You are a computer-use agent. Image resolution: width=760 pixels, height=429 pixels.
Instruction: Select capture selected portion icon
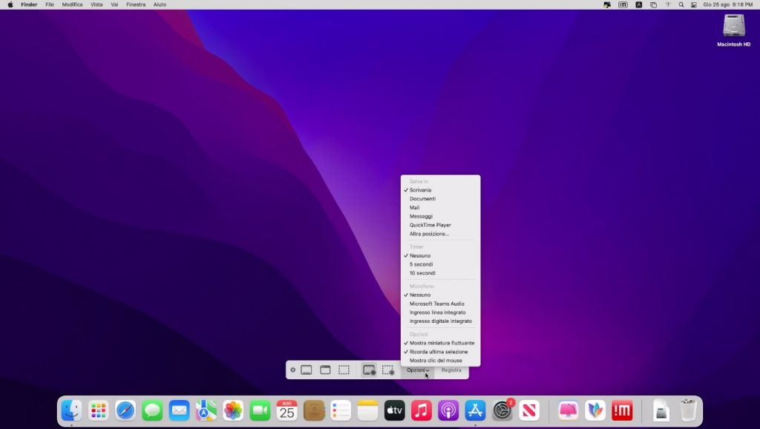(x=344, y=370)
